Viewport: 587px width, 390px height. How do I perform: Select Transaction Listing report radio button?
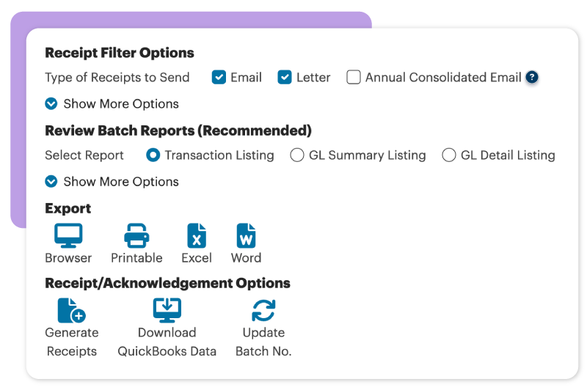pyautogui.click(x=153, y=155)
